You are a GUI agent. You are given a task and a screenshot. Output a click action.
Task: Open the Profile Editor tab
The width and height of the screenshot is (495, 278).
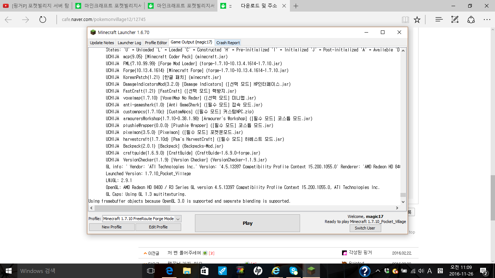[x=156, y=43]
